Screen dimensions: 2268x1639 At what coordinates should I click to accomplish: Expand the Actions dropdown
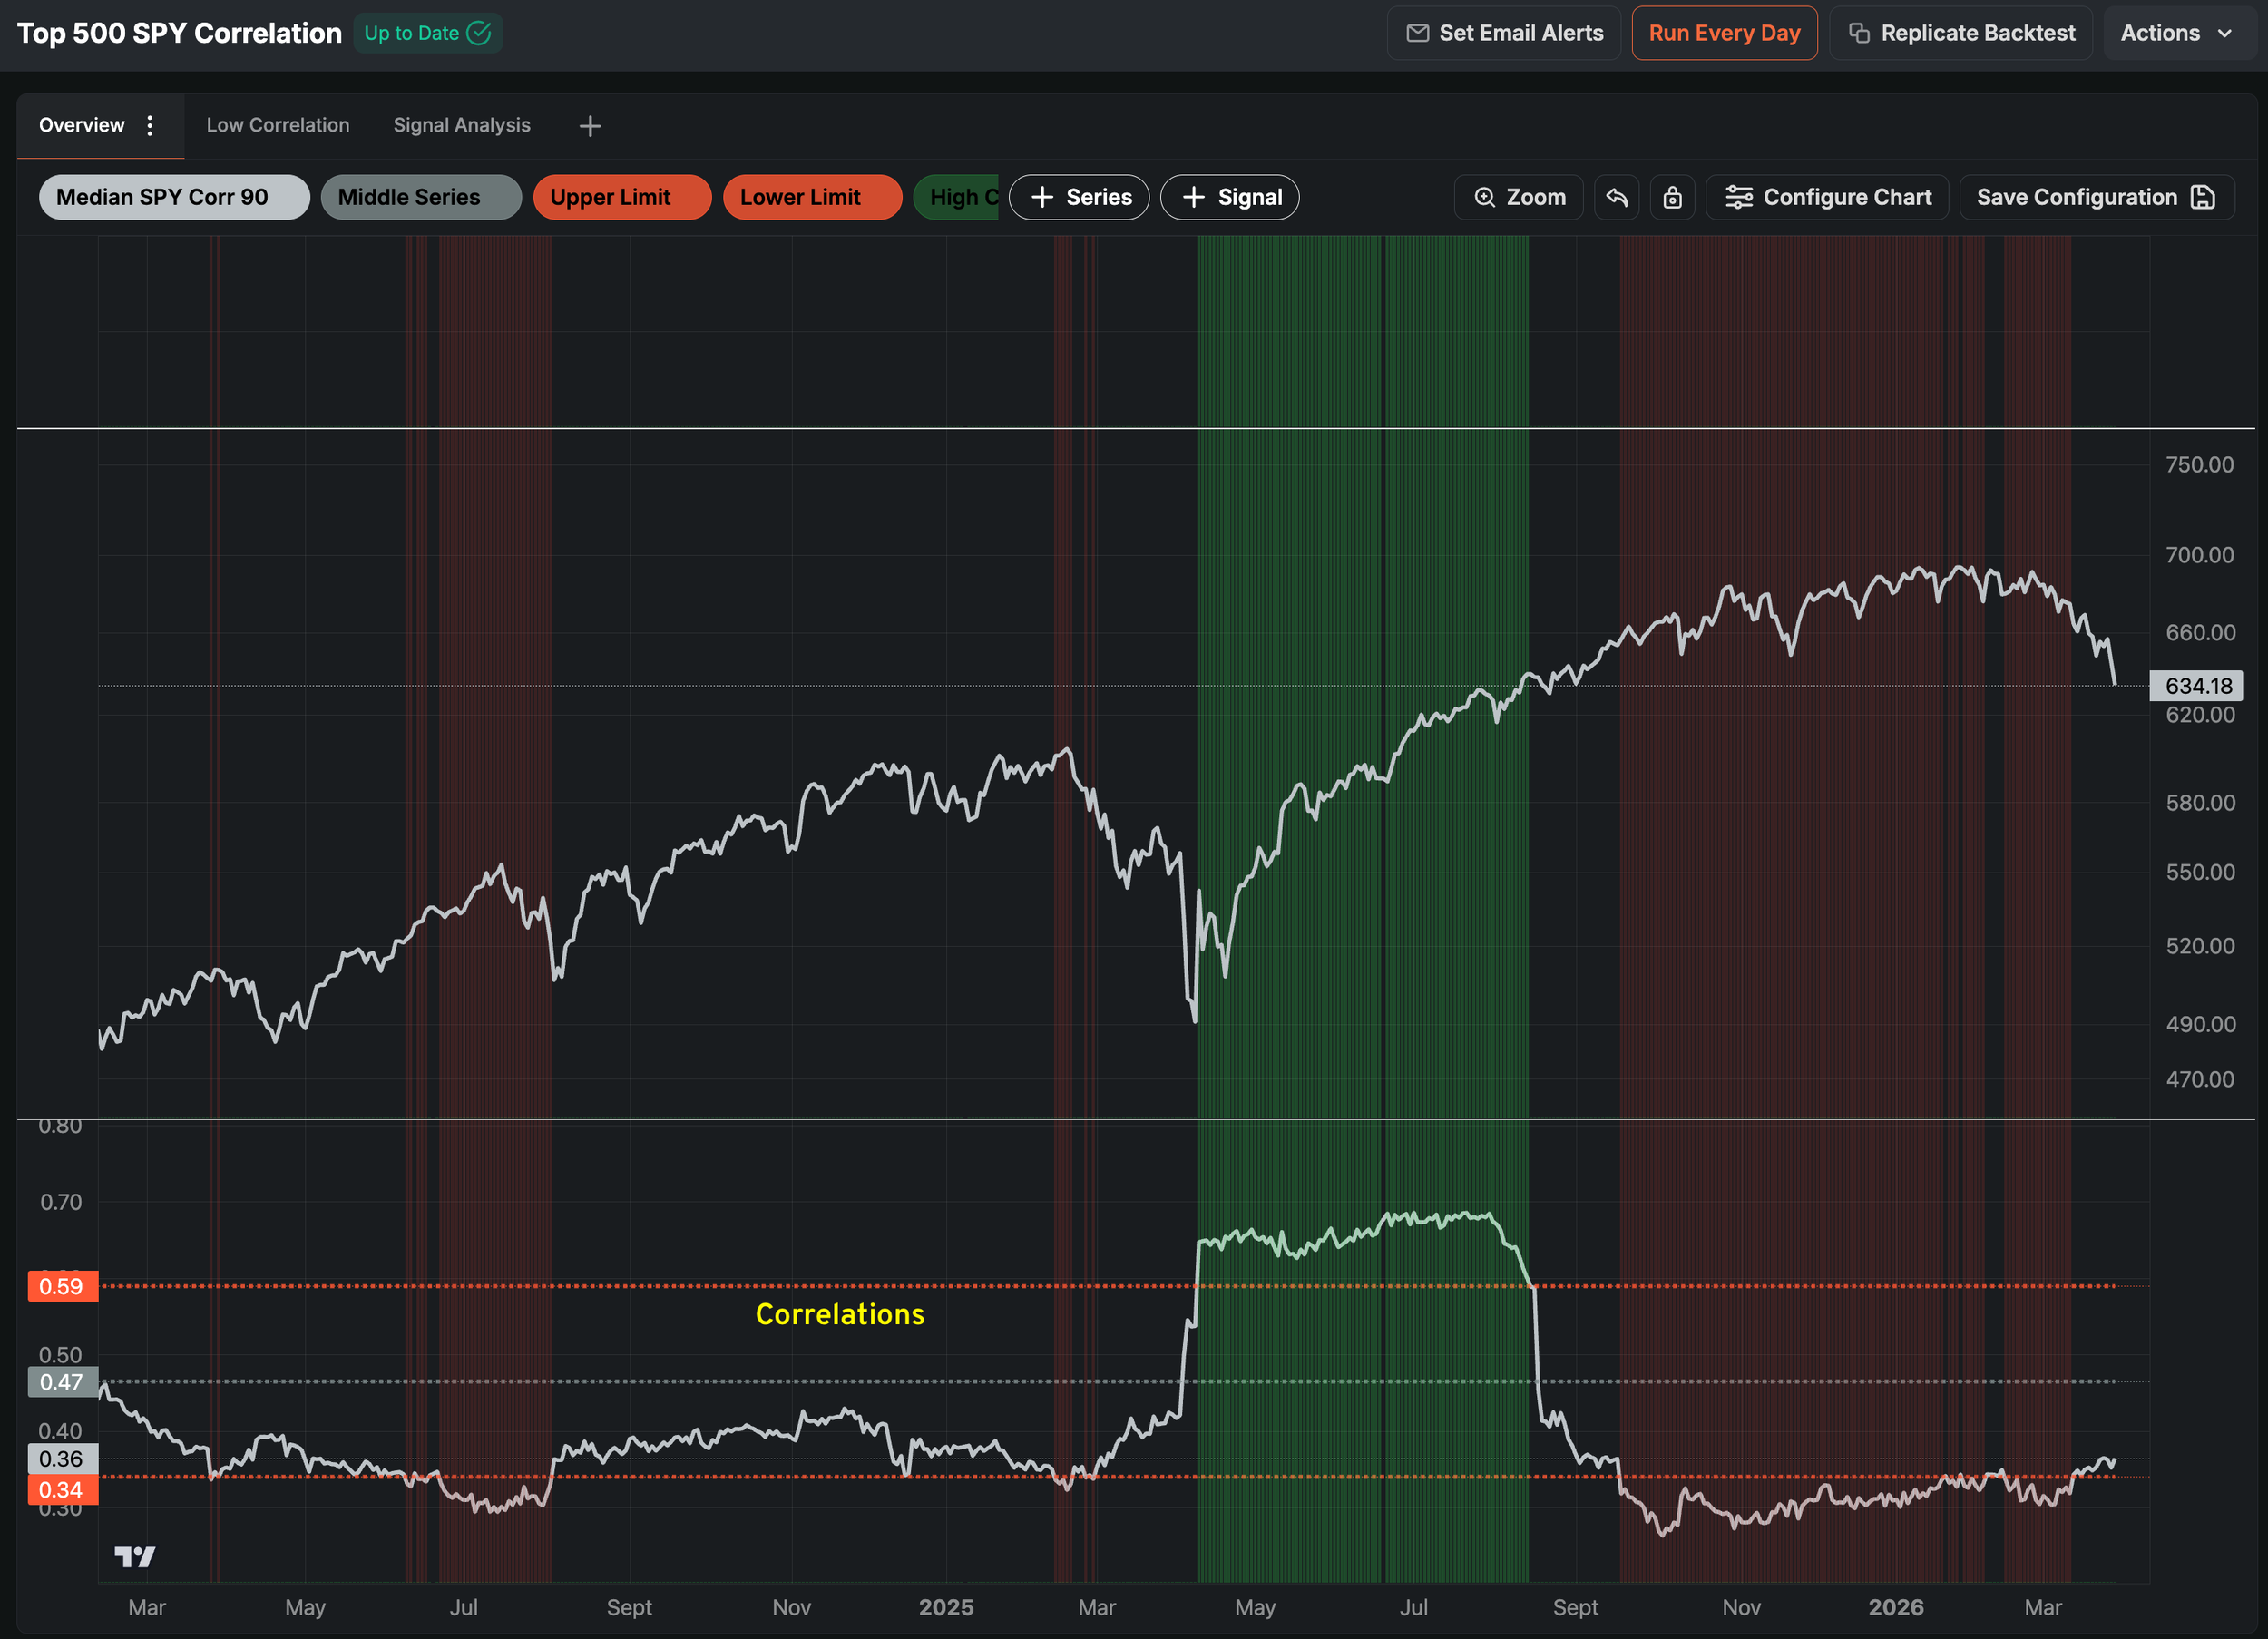pyautogui.click(x=2177, y=33)
